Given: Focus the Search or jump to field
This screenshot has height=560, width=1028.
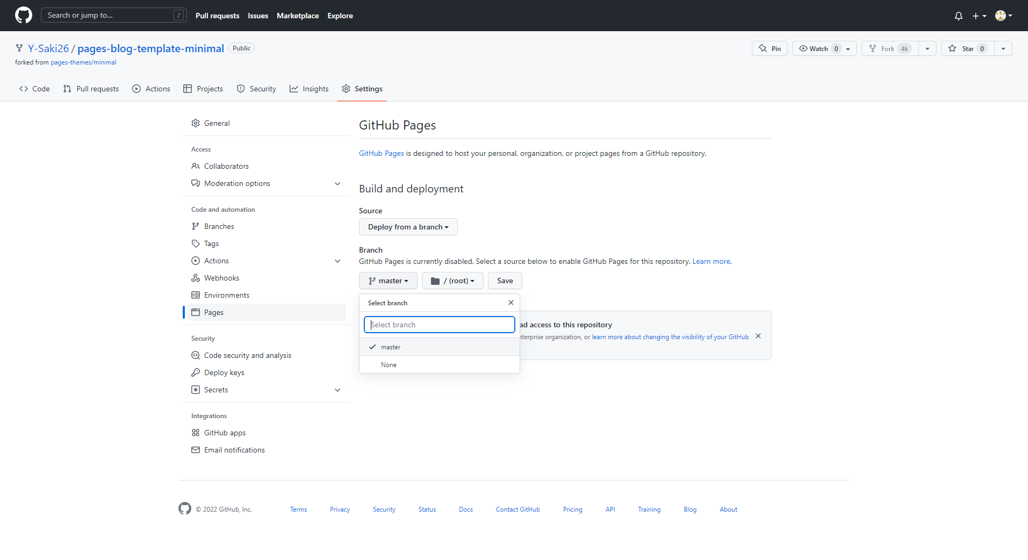Looking at the screenshot, I should 114,15.
